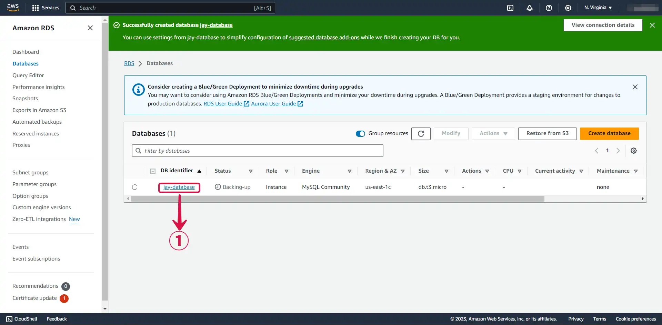Dismiss the Blue/Green Deployment info box

(x=635, y=87)
